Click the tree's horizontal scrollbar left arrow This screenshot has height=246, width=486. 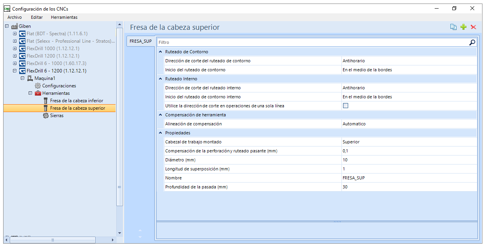tap(7, 240)
